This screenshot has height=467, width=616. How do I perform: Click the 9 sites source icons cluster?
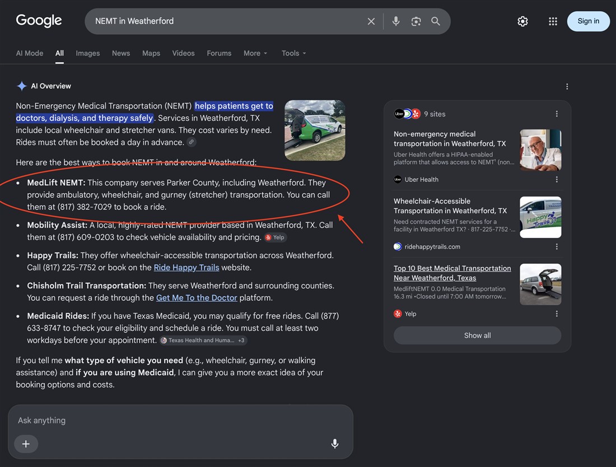click(407, 114)
